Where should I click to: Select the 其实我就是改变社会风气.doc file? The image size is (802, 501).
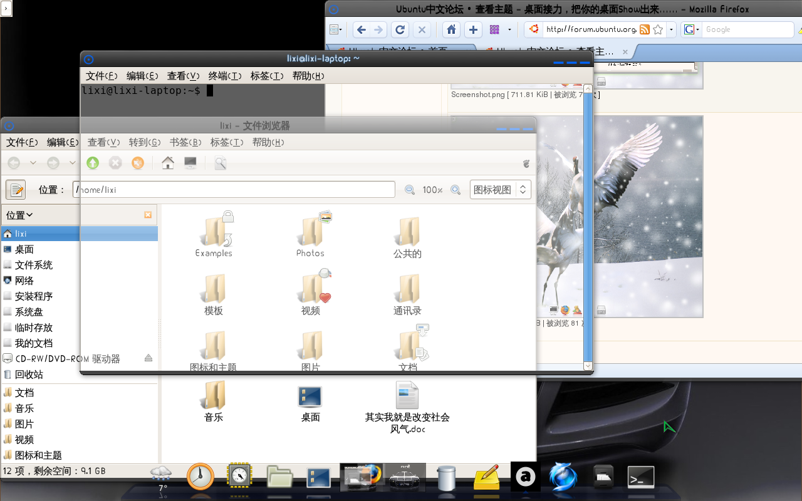tap(407, 407)
